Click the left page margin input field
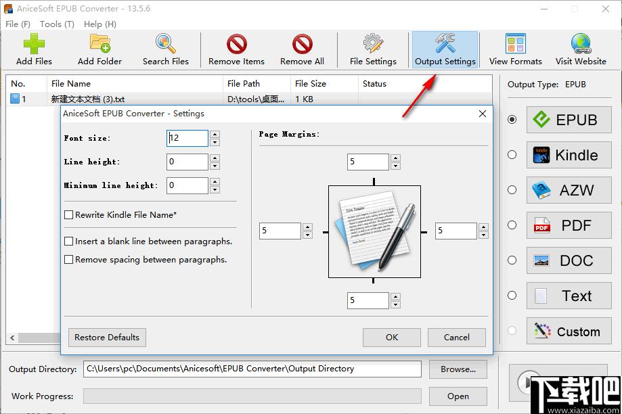622x414 pixels. 280,231
